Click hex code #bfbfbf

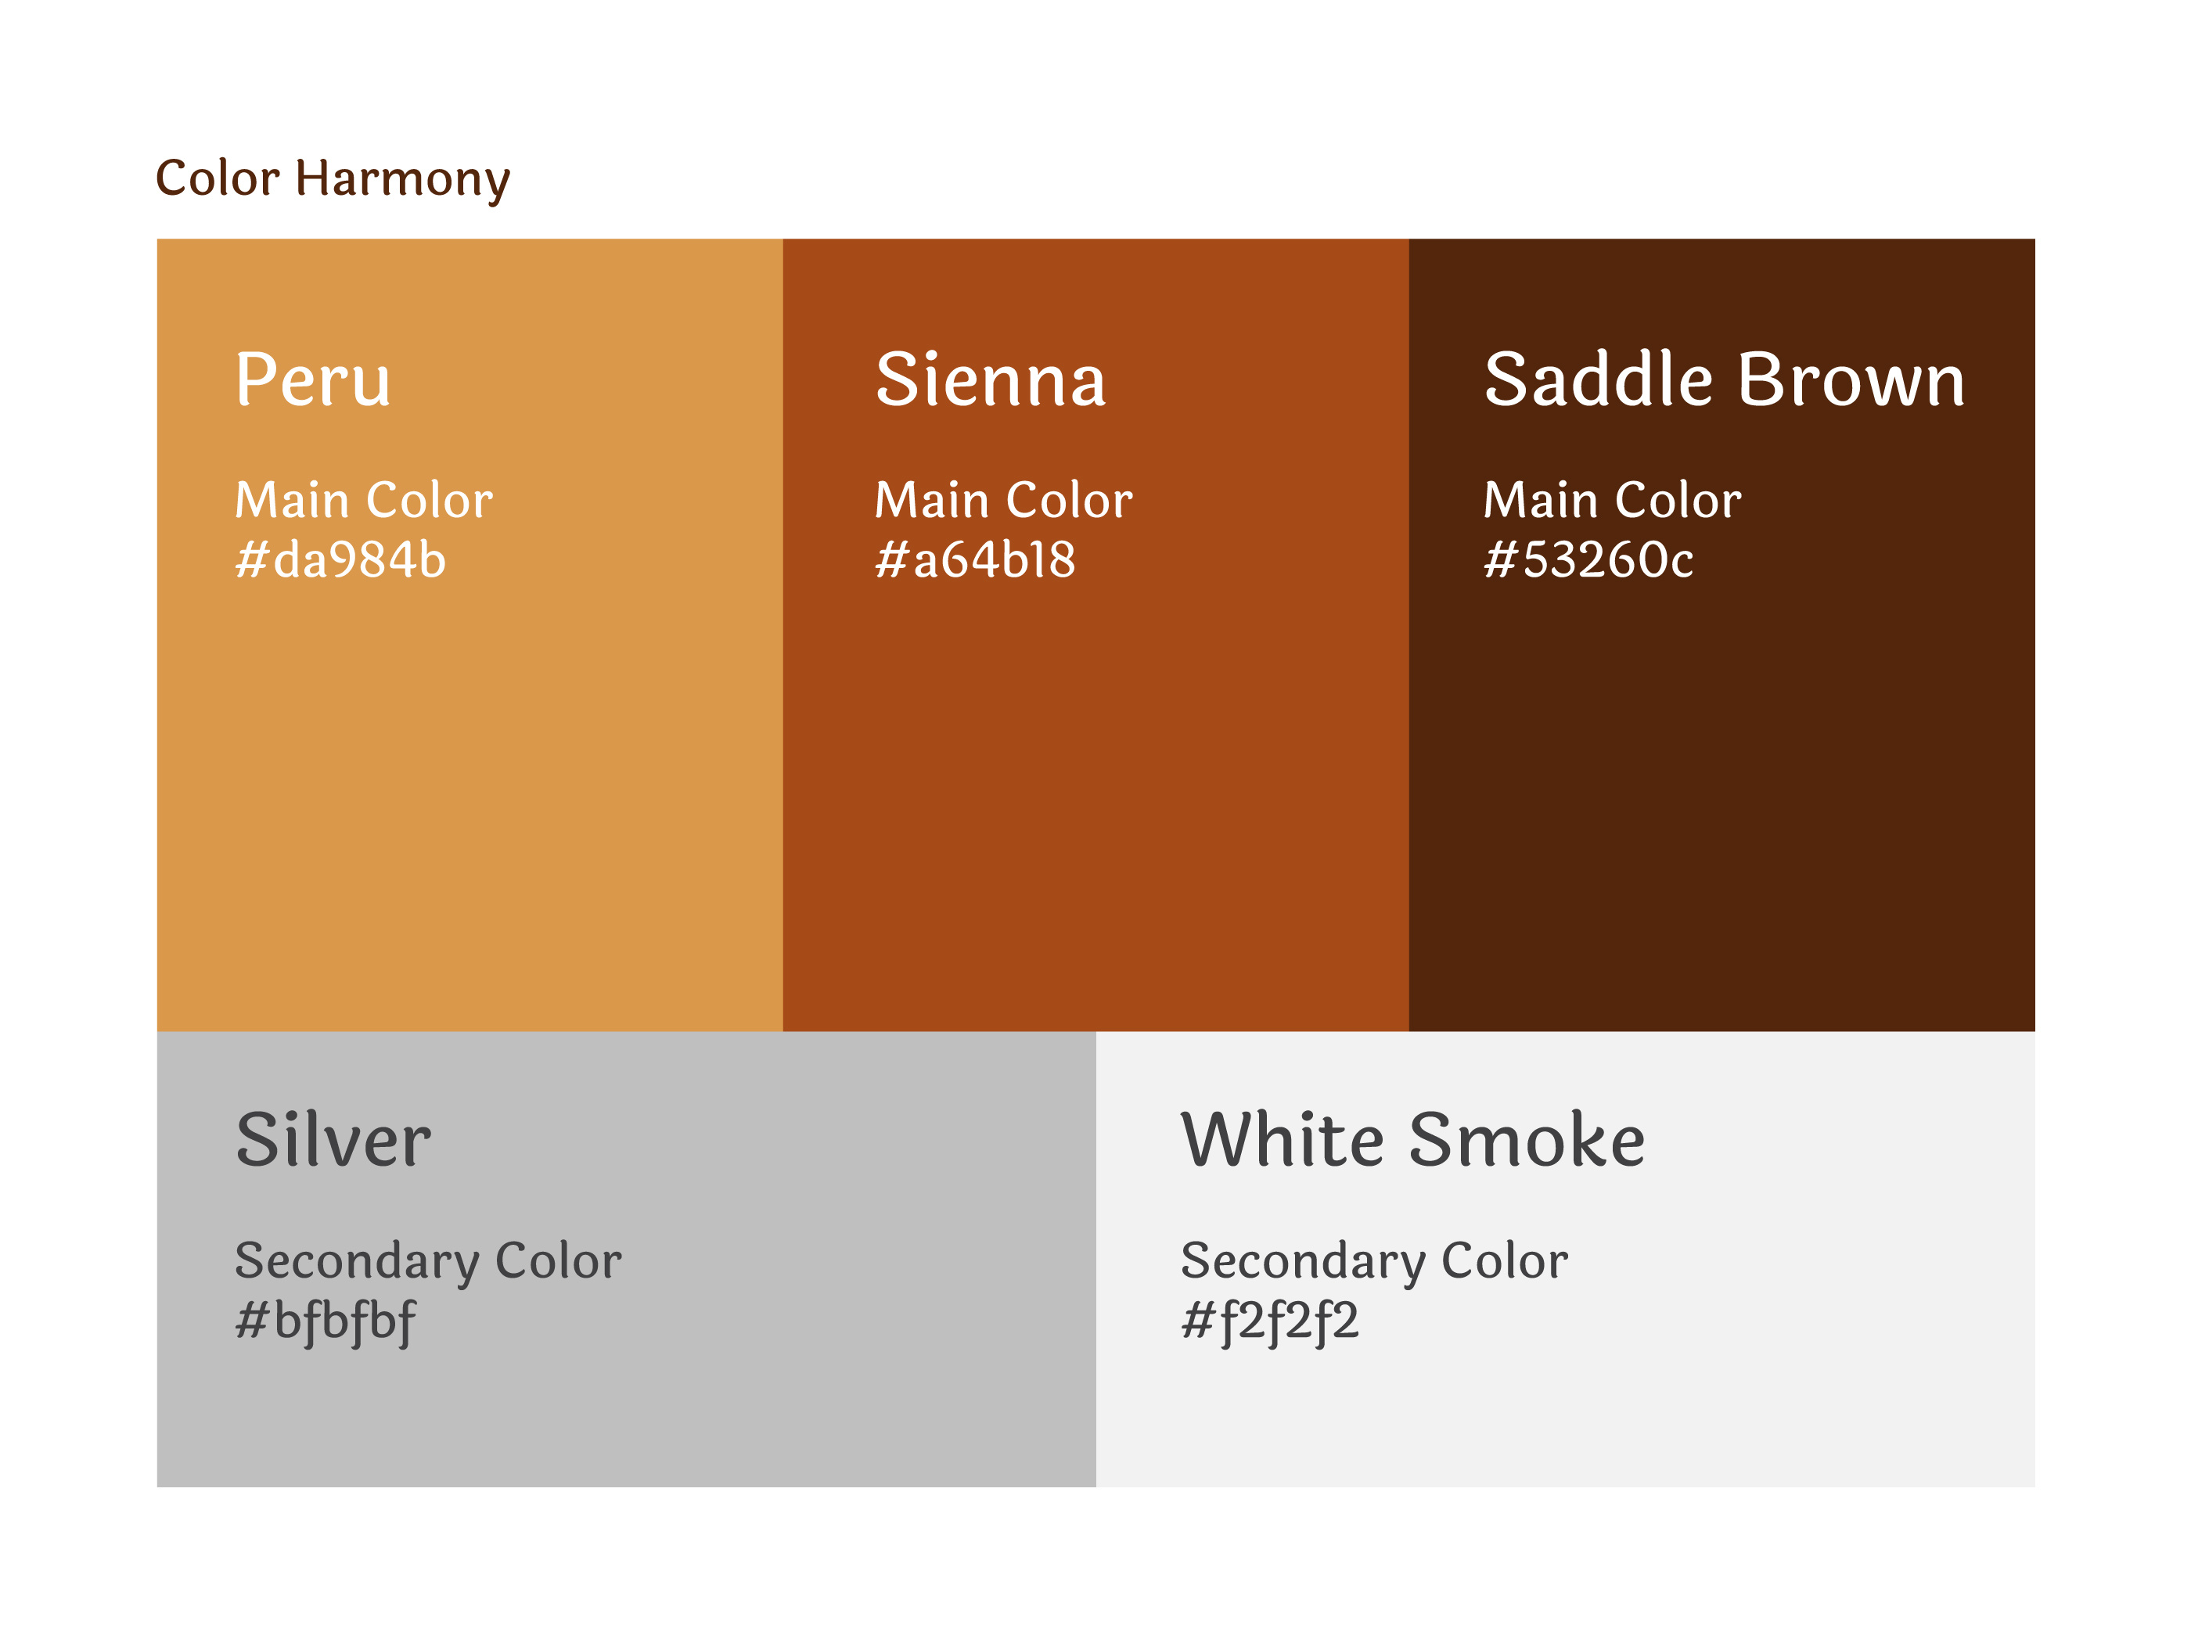tap(325, 1321)
